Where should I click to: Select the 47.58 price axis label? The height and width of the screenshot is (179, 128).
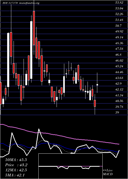(119, 49)
